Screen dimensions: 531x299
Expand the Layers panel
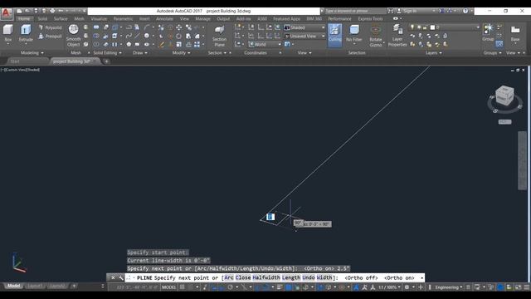click(x=433, y=53)
